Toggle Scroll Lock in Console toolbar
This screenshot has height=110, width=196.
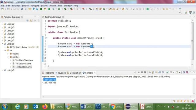tap(153, 72)
